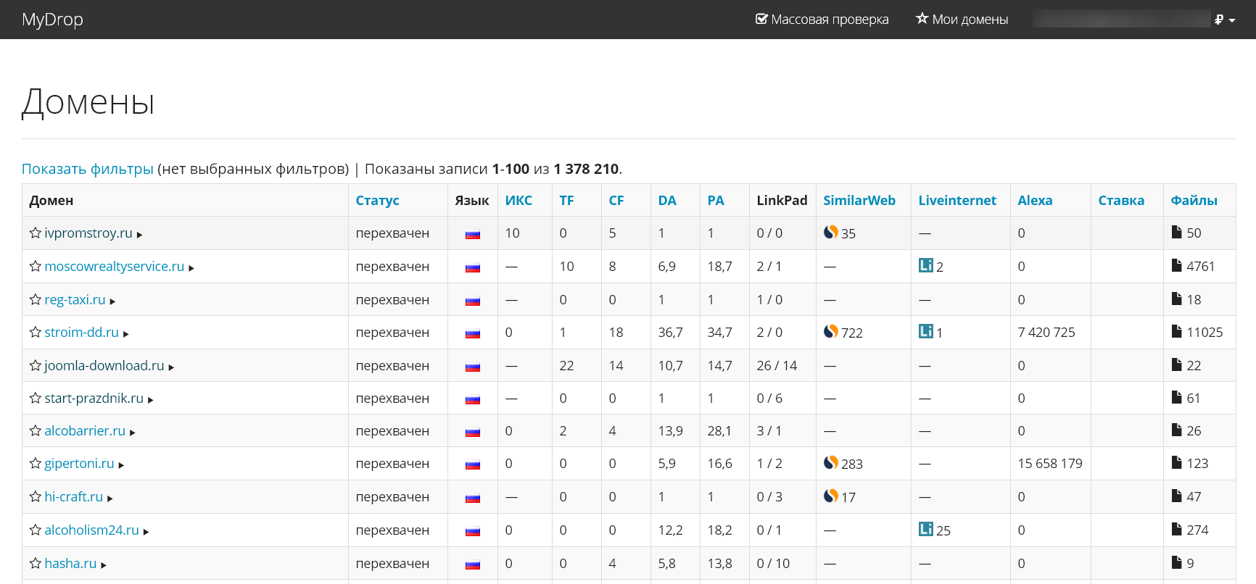Viewport: 1256px width, 584px height.
Task: Open Мои домены in navbar
Action: (x=962, y=20)
